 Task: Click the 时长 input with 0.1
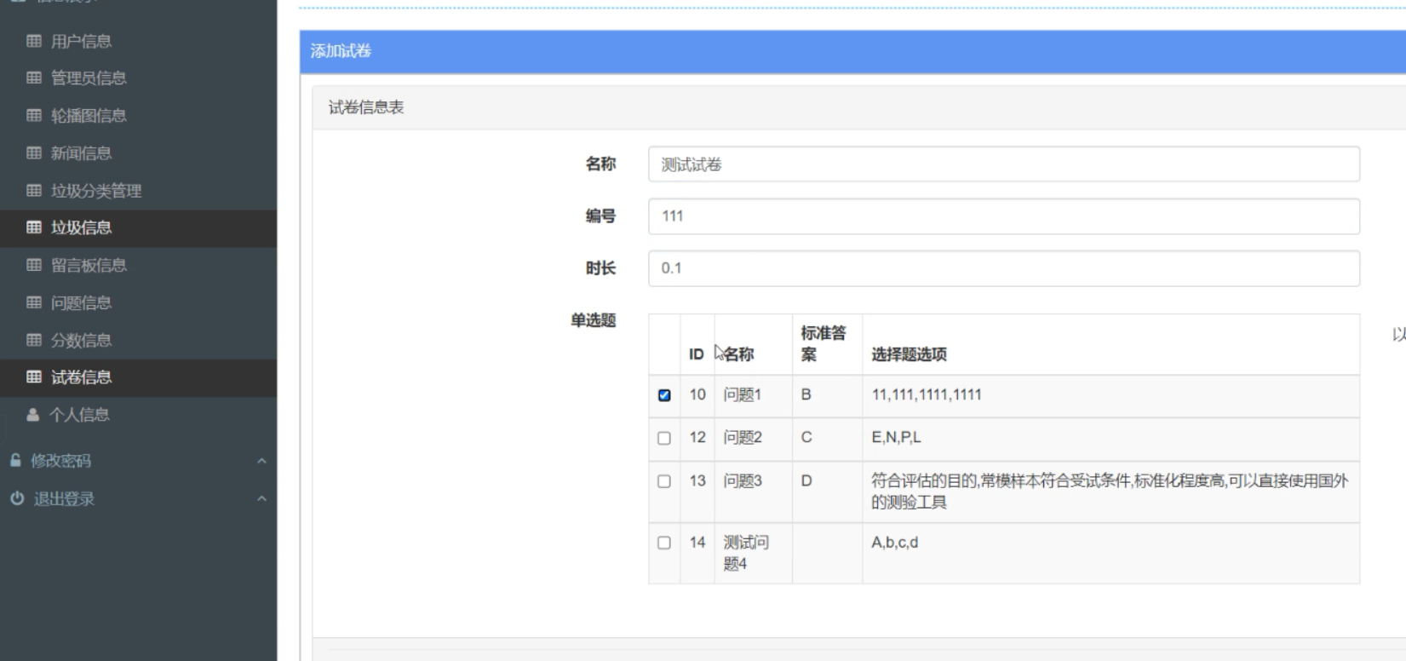[x=1003, y=268]
